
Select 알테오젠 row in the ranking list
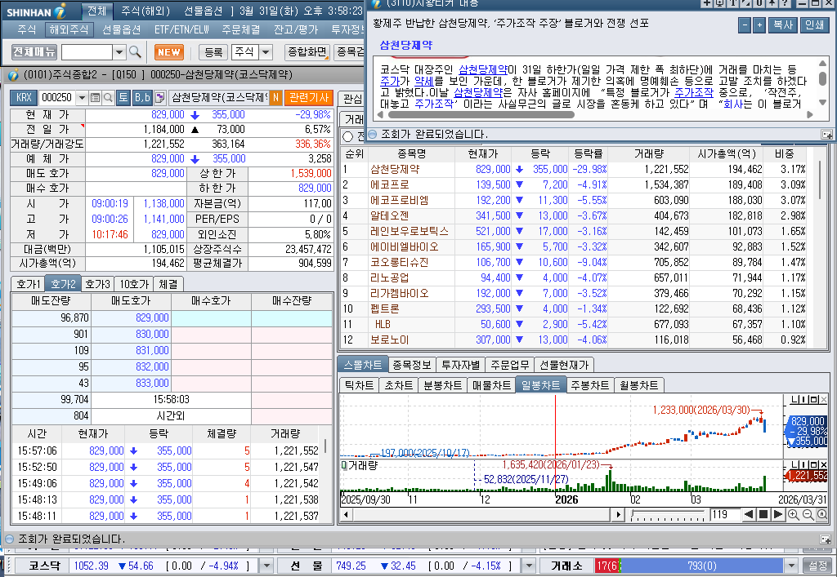pos(573,215)
